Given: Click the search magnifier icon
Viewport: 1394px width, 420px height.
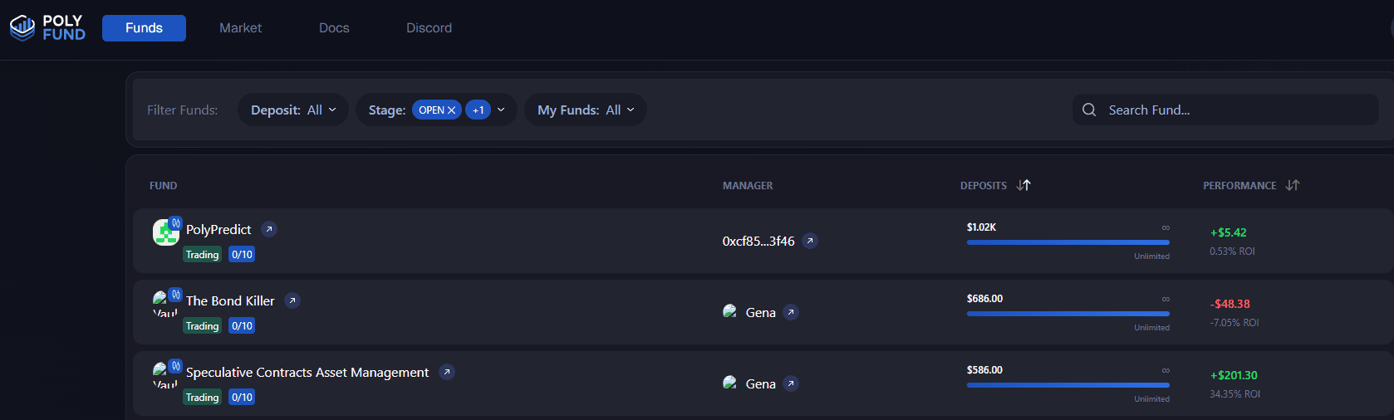Looking at the screenshot, I should pyautogui.click(x=1089, y=110).
